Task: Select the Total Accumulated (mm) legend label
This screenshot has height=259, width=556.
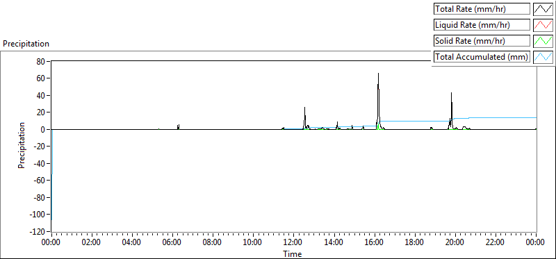Action: pos(482,57)
